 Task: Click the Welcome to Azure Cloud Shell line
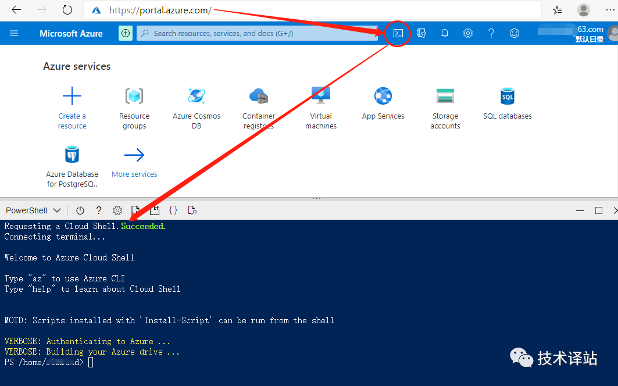coord(69,258)
